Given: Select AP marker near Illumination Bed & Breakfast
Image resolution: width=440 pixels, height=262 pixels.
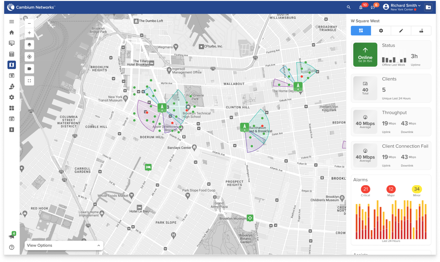Looking at the screenshot, I should pos(244,127).
